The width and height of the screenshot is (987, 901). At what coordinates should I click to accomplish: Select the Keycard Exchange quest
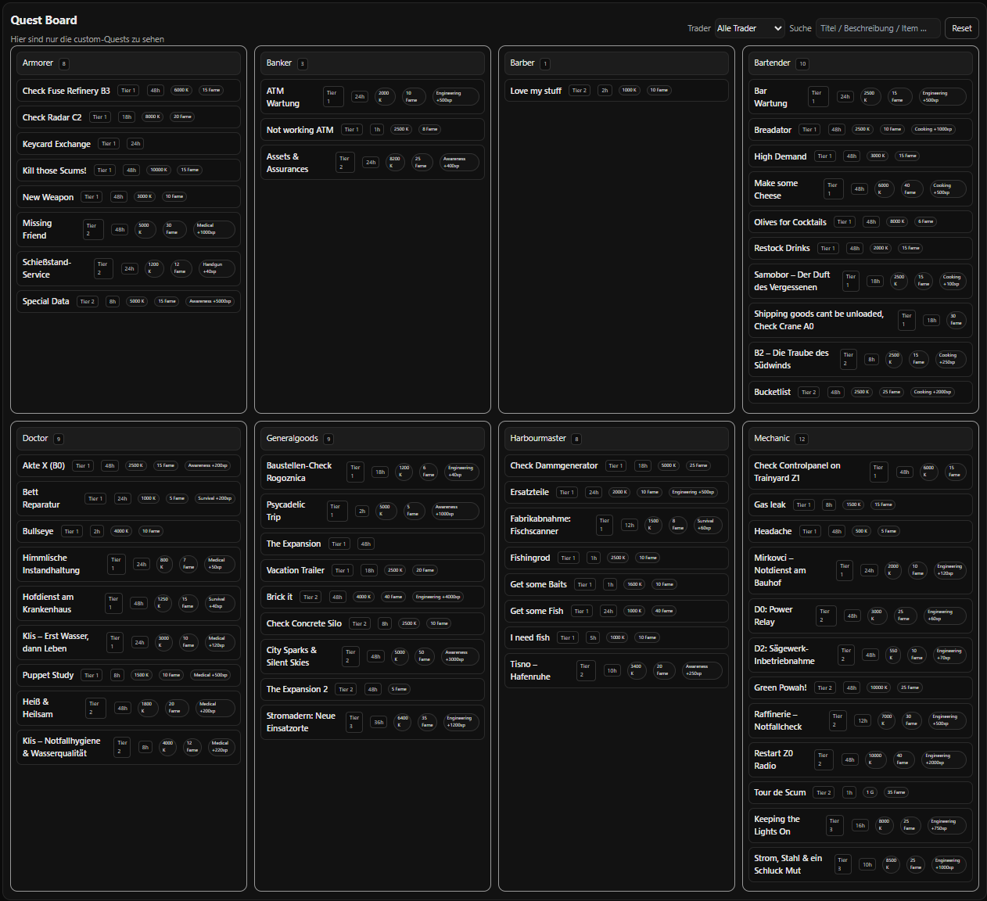pos(56,144)
